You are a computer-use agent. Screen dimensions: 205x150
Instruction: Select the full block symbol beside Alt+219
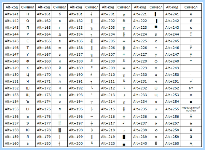(x=124, y=137)
